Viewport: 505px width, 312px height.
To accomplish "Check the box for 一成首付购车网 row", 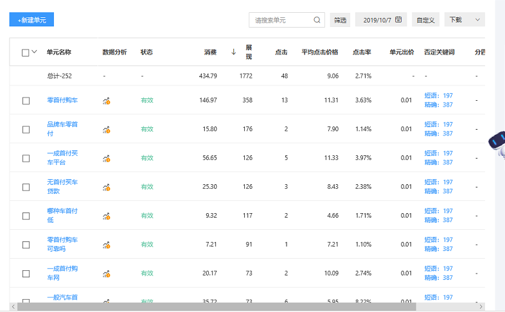I will (x=26, y=273).
